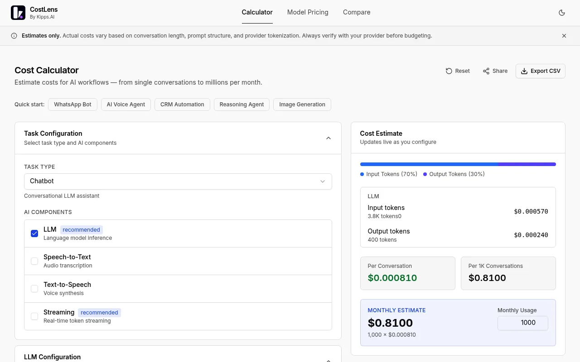Pick the Image Generation quick start
This screenshot has width=580, height=362.
(302, 105)
